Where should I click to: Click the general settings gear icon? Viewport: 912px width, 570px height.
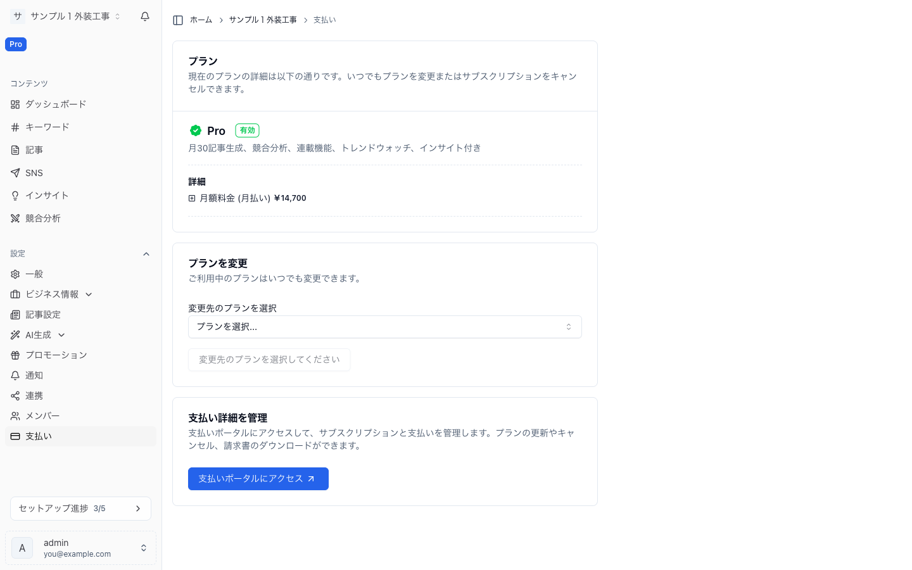(15, 274)
